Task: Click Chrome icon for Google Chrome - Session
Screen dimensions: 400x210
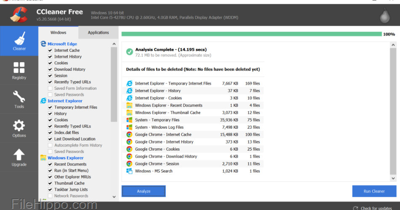Action: click(x=130, y=164)
